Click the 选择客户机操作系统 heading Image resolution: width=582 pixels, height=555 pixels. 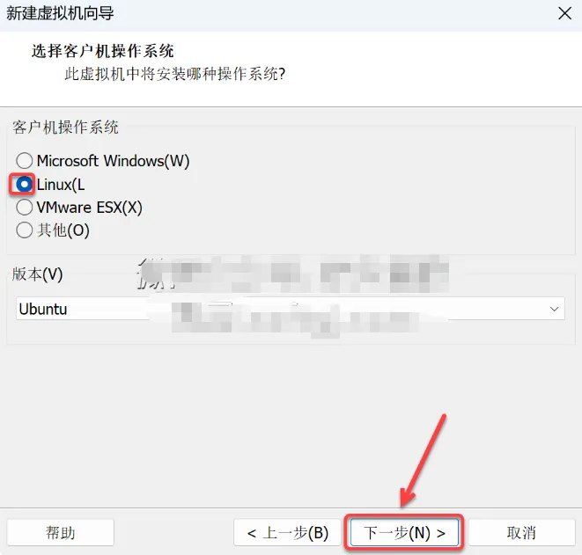[103, 51]
